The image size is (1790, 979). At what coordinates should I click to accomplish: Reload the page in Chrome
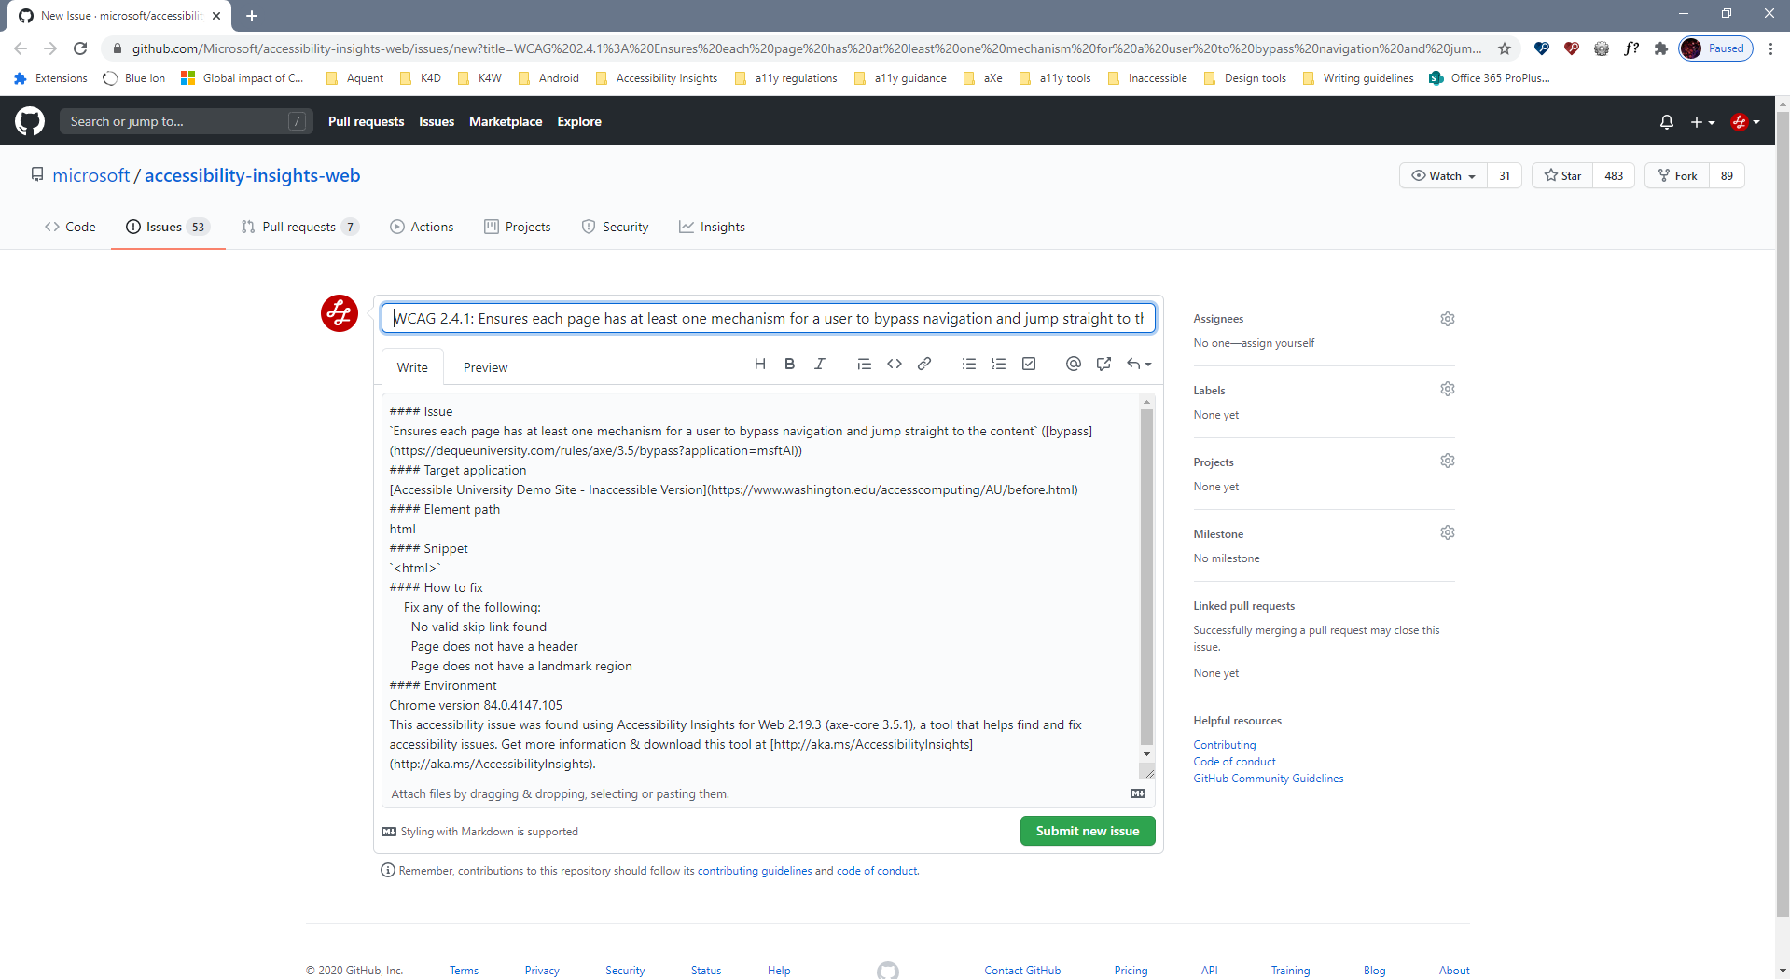click(x=80, y=48)
